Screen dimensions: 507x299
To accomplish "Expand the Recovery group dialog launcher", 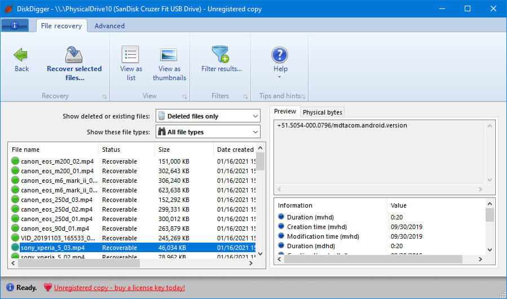I will click(104, 97).
